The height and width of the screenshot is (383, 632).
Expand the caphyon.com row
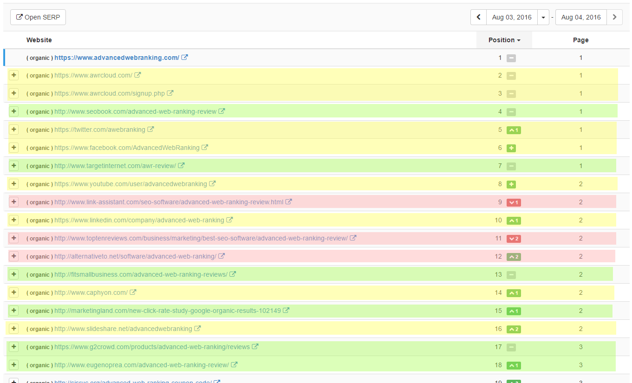[x=13, y=292]
